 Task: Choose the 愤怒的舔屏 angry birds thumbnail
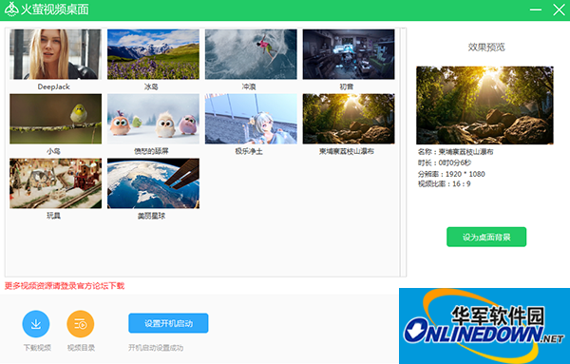[x=153, y=119]
